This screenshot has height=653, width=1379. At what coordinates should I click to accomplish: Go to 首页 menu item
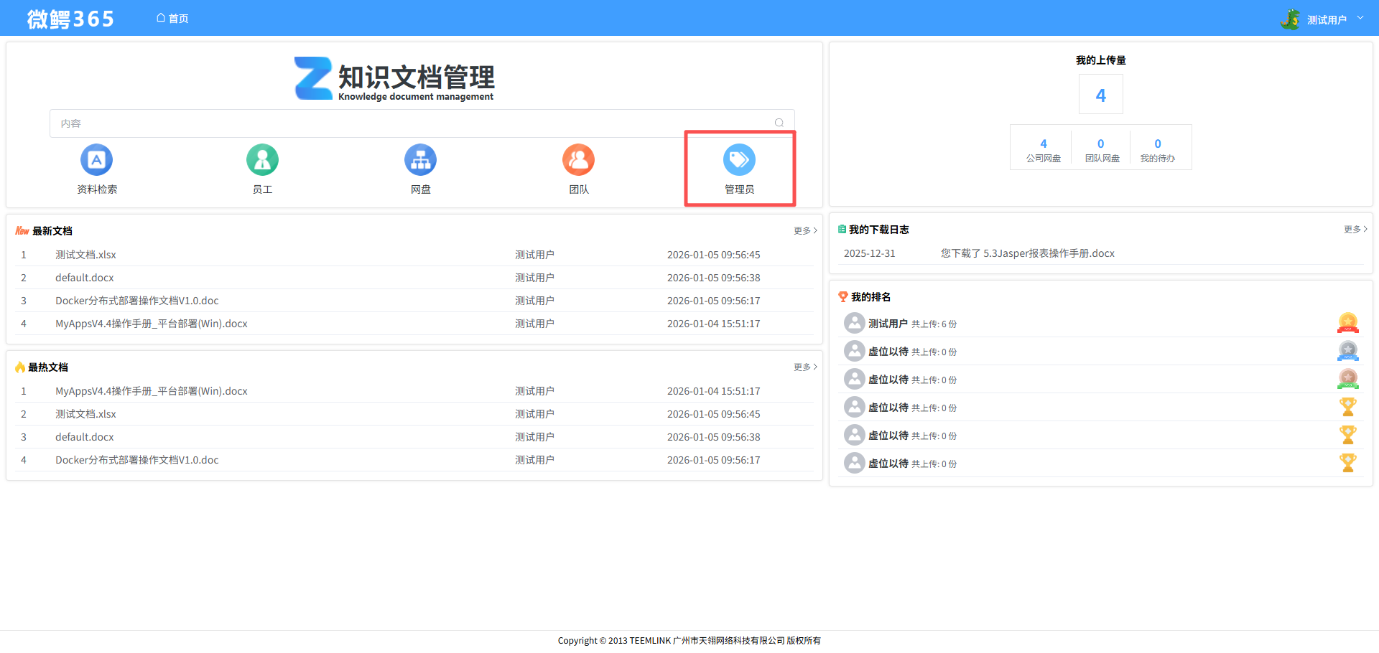172,18
